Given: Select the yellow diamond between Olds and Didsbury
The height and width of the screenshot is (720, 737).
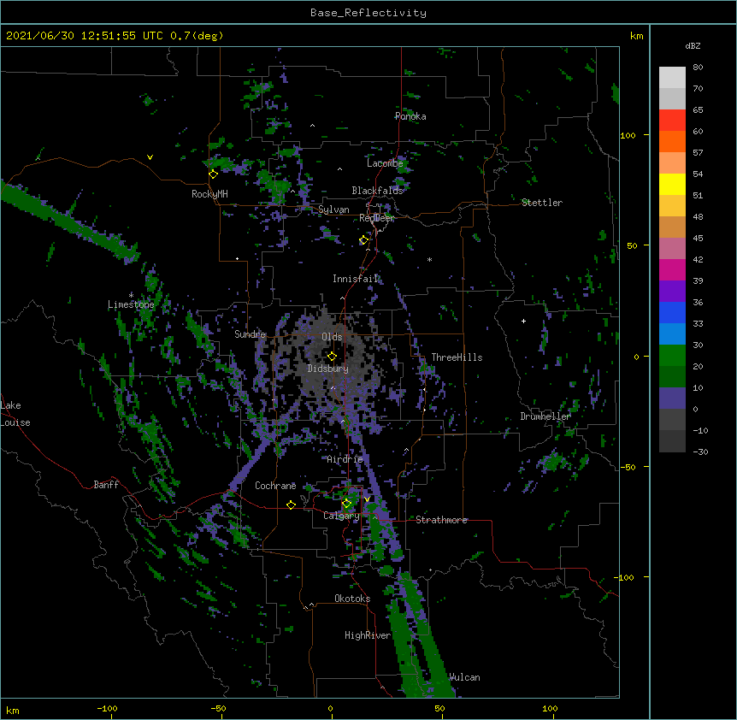Looking at the screenshot, I should (332, 357).
